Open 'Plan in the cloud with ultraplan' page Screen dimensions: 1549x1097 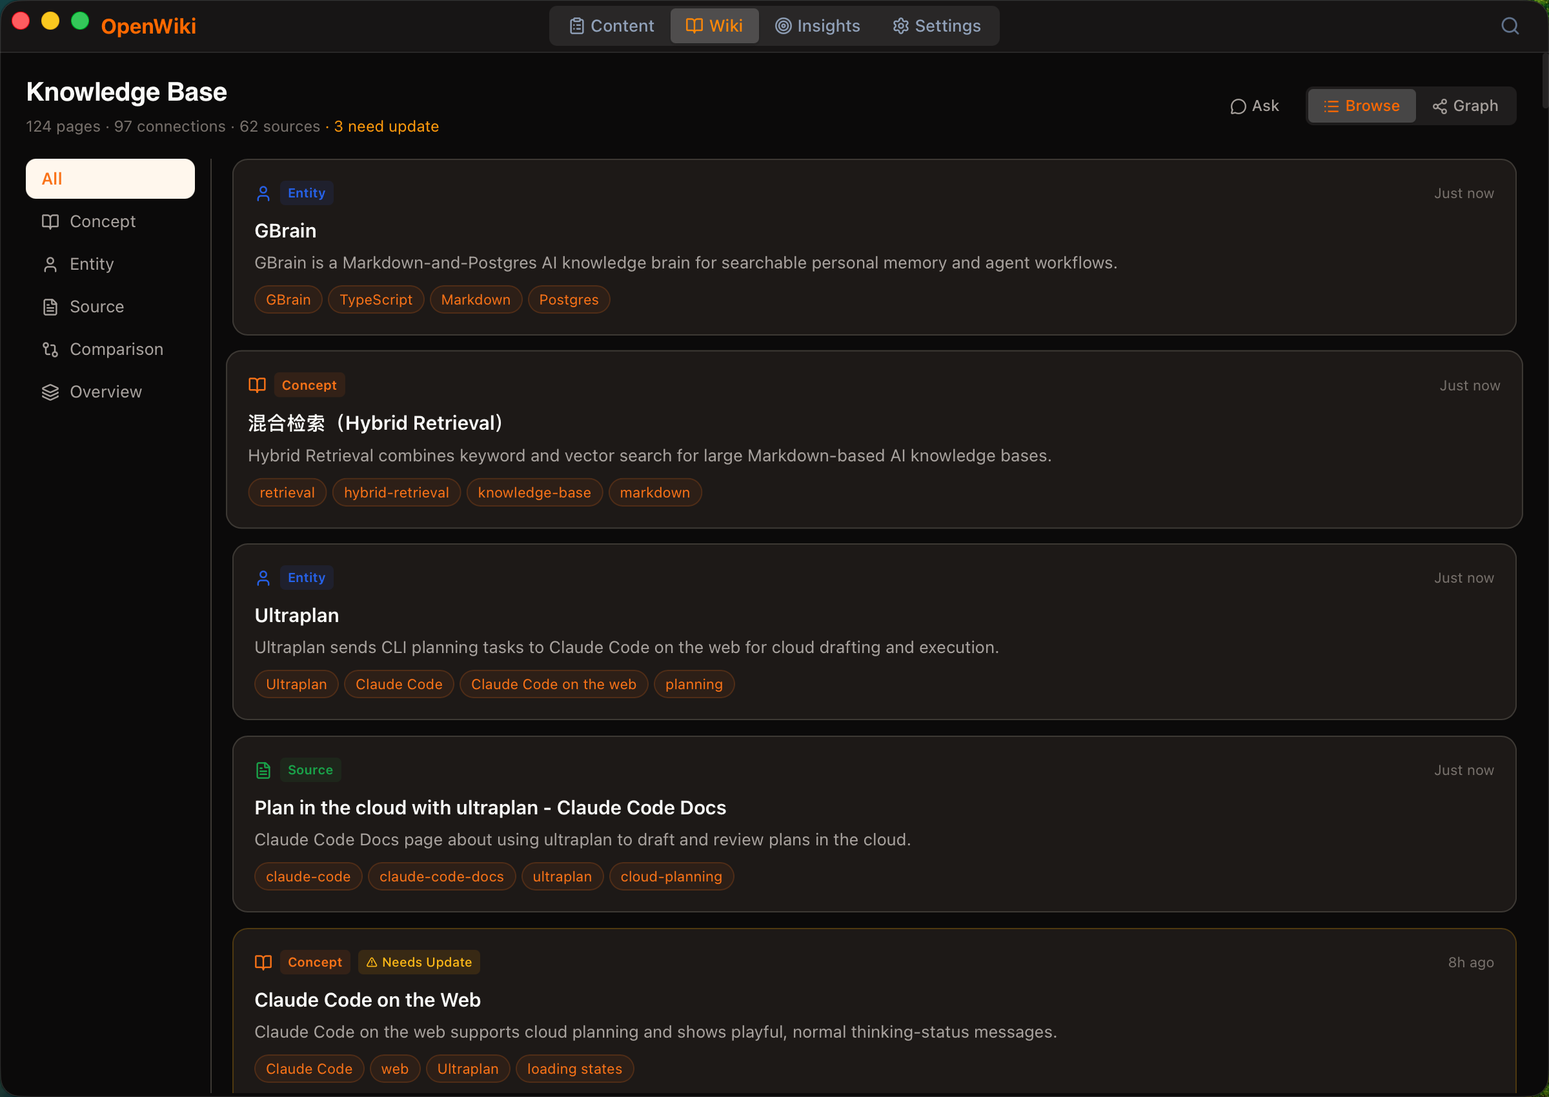click(491, 808)
